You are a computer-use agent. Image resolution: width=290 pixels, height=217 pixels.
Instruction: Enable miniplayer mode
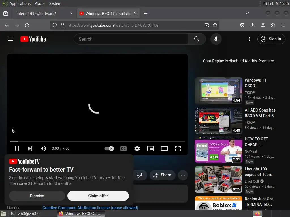(x=151, y=149)
